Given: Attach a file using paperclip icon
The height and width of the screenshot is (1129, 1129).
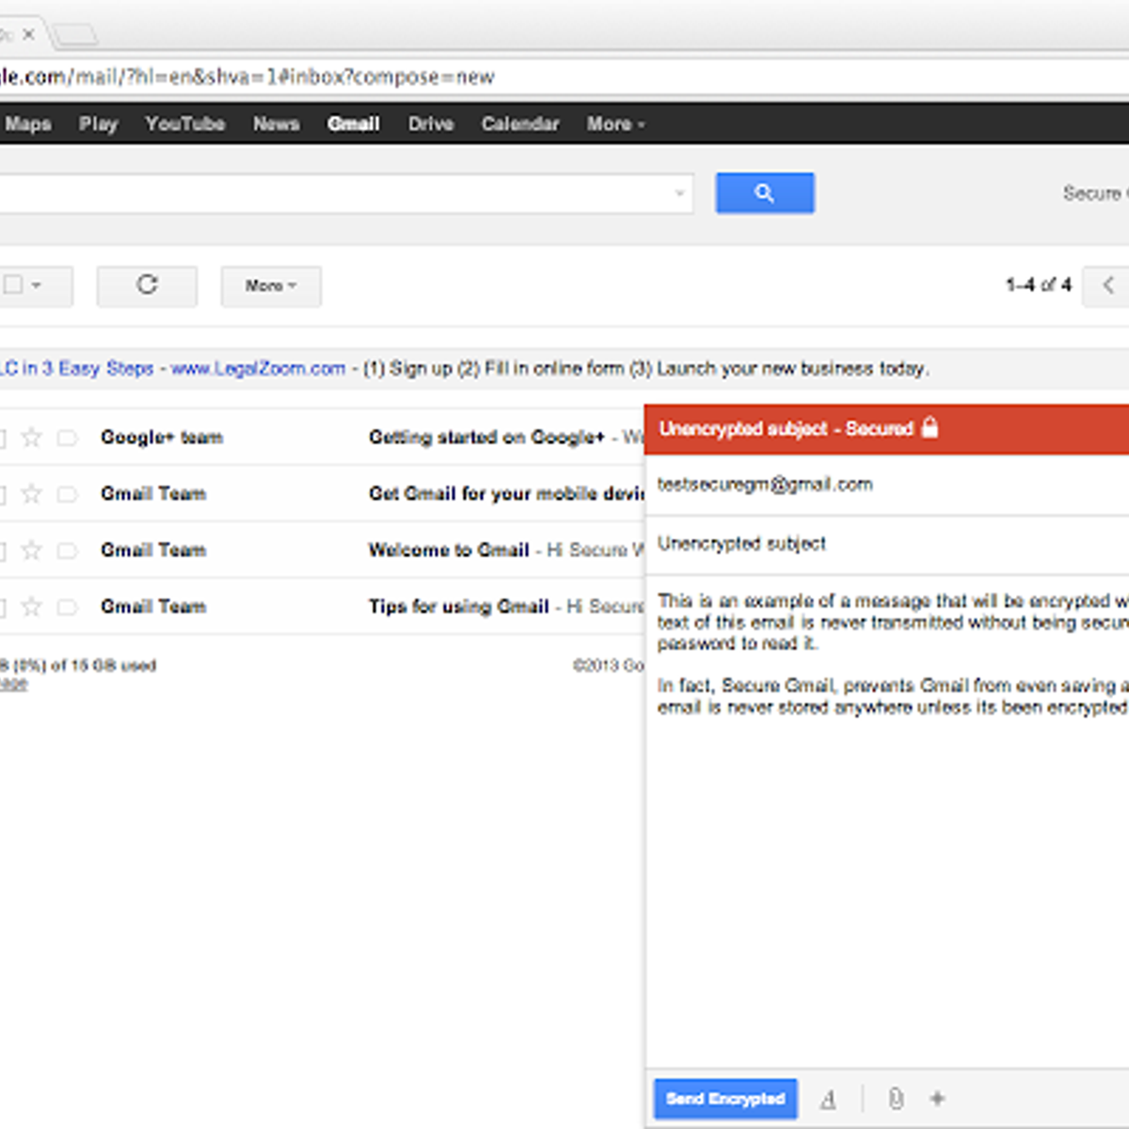Looking at the screenshot, I should pos(896,1098).
